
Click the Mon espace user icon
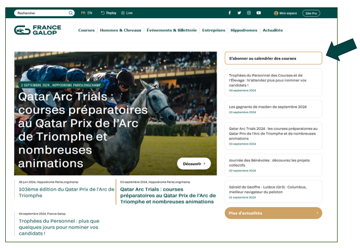pos(276,14)
